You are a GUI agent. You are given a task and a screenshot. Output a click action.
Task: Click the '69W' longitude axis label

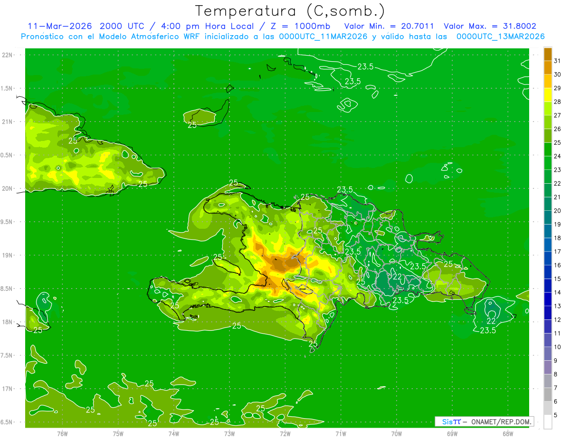pos(452,433)
